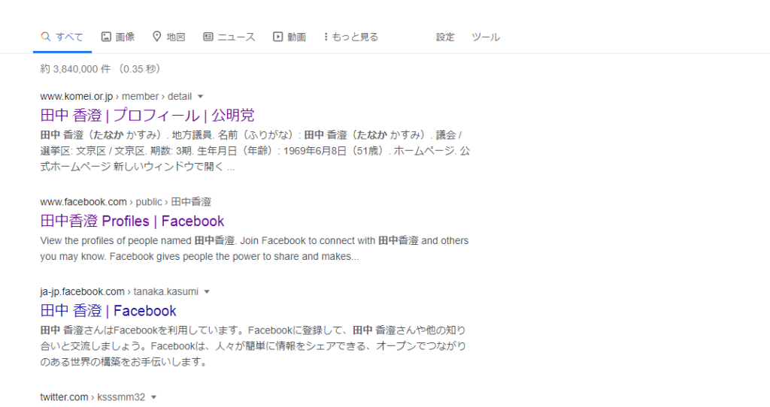Open 田中香澄 Profiles Facebook result link
Viewport: 770px width, 407px height.
pos(132,221)
